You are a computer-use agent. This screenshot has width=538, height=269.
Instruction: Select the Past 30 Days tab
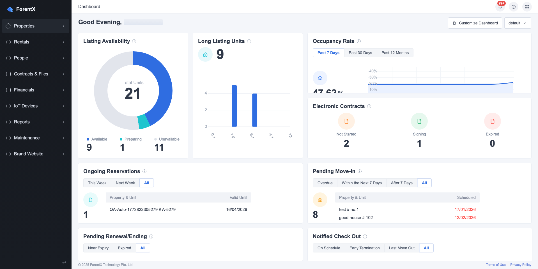pyautogui.click(x=360, y=53)
